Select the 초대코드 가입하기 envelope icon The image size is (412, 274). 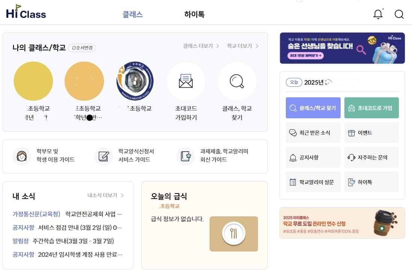click(x=186, y=81)
